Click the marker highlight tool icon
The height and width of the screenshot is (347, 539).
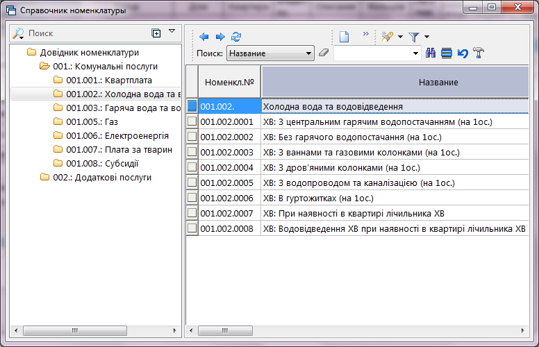388,36
